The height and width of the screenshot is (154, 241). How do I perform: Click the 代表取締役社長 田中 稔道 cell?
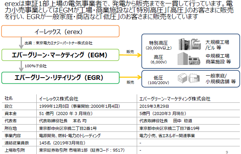[166, 121]
